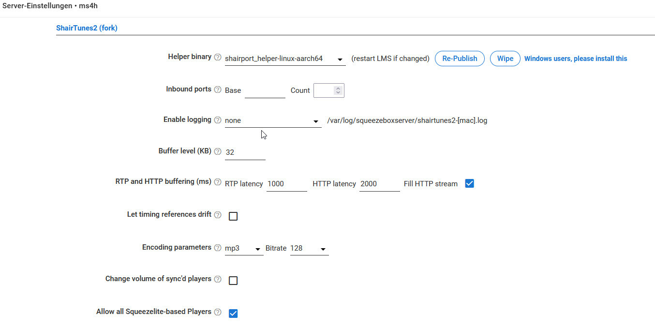The image size is (655, 329).
Task: Click help icon beside Encoding parameters
Action: pos(218,248)
